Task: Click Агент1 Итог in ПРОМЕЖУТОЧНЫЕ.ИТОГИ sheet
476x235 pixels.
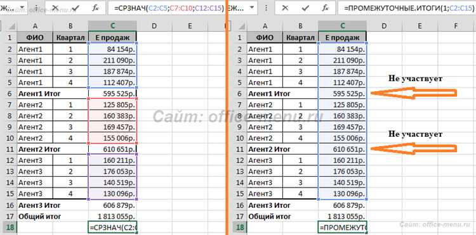Action: pos(283,94)
